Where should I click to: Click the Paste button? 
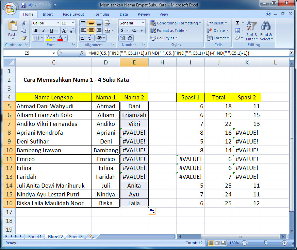click(13, 30)
